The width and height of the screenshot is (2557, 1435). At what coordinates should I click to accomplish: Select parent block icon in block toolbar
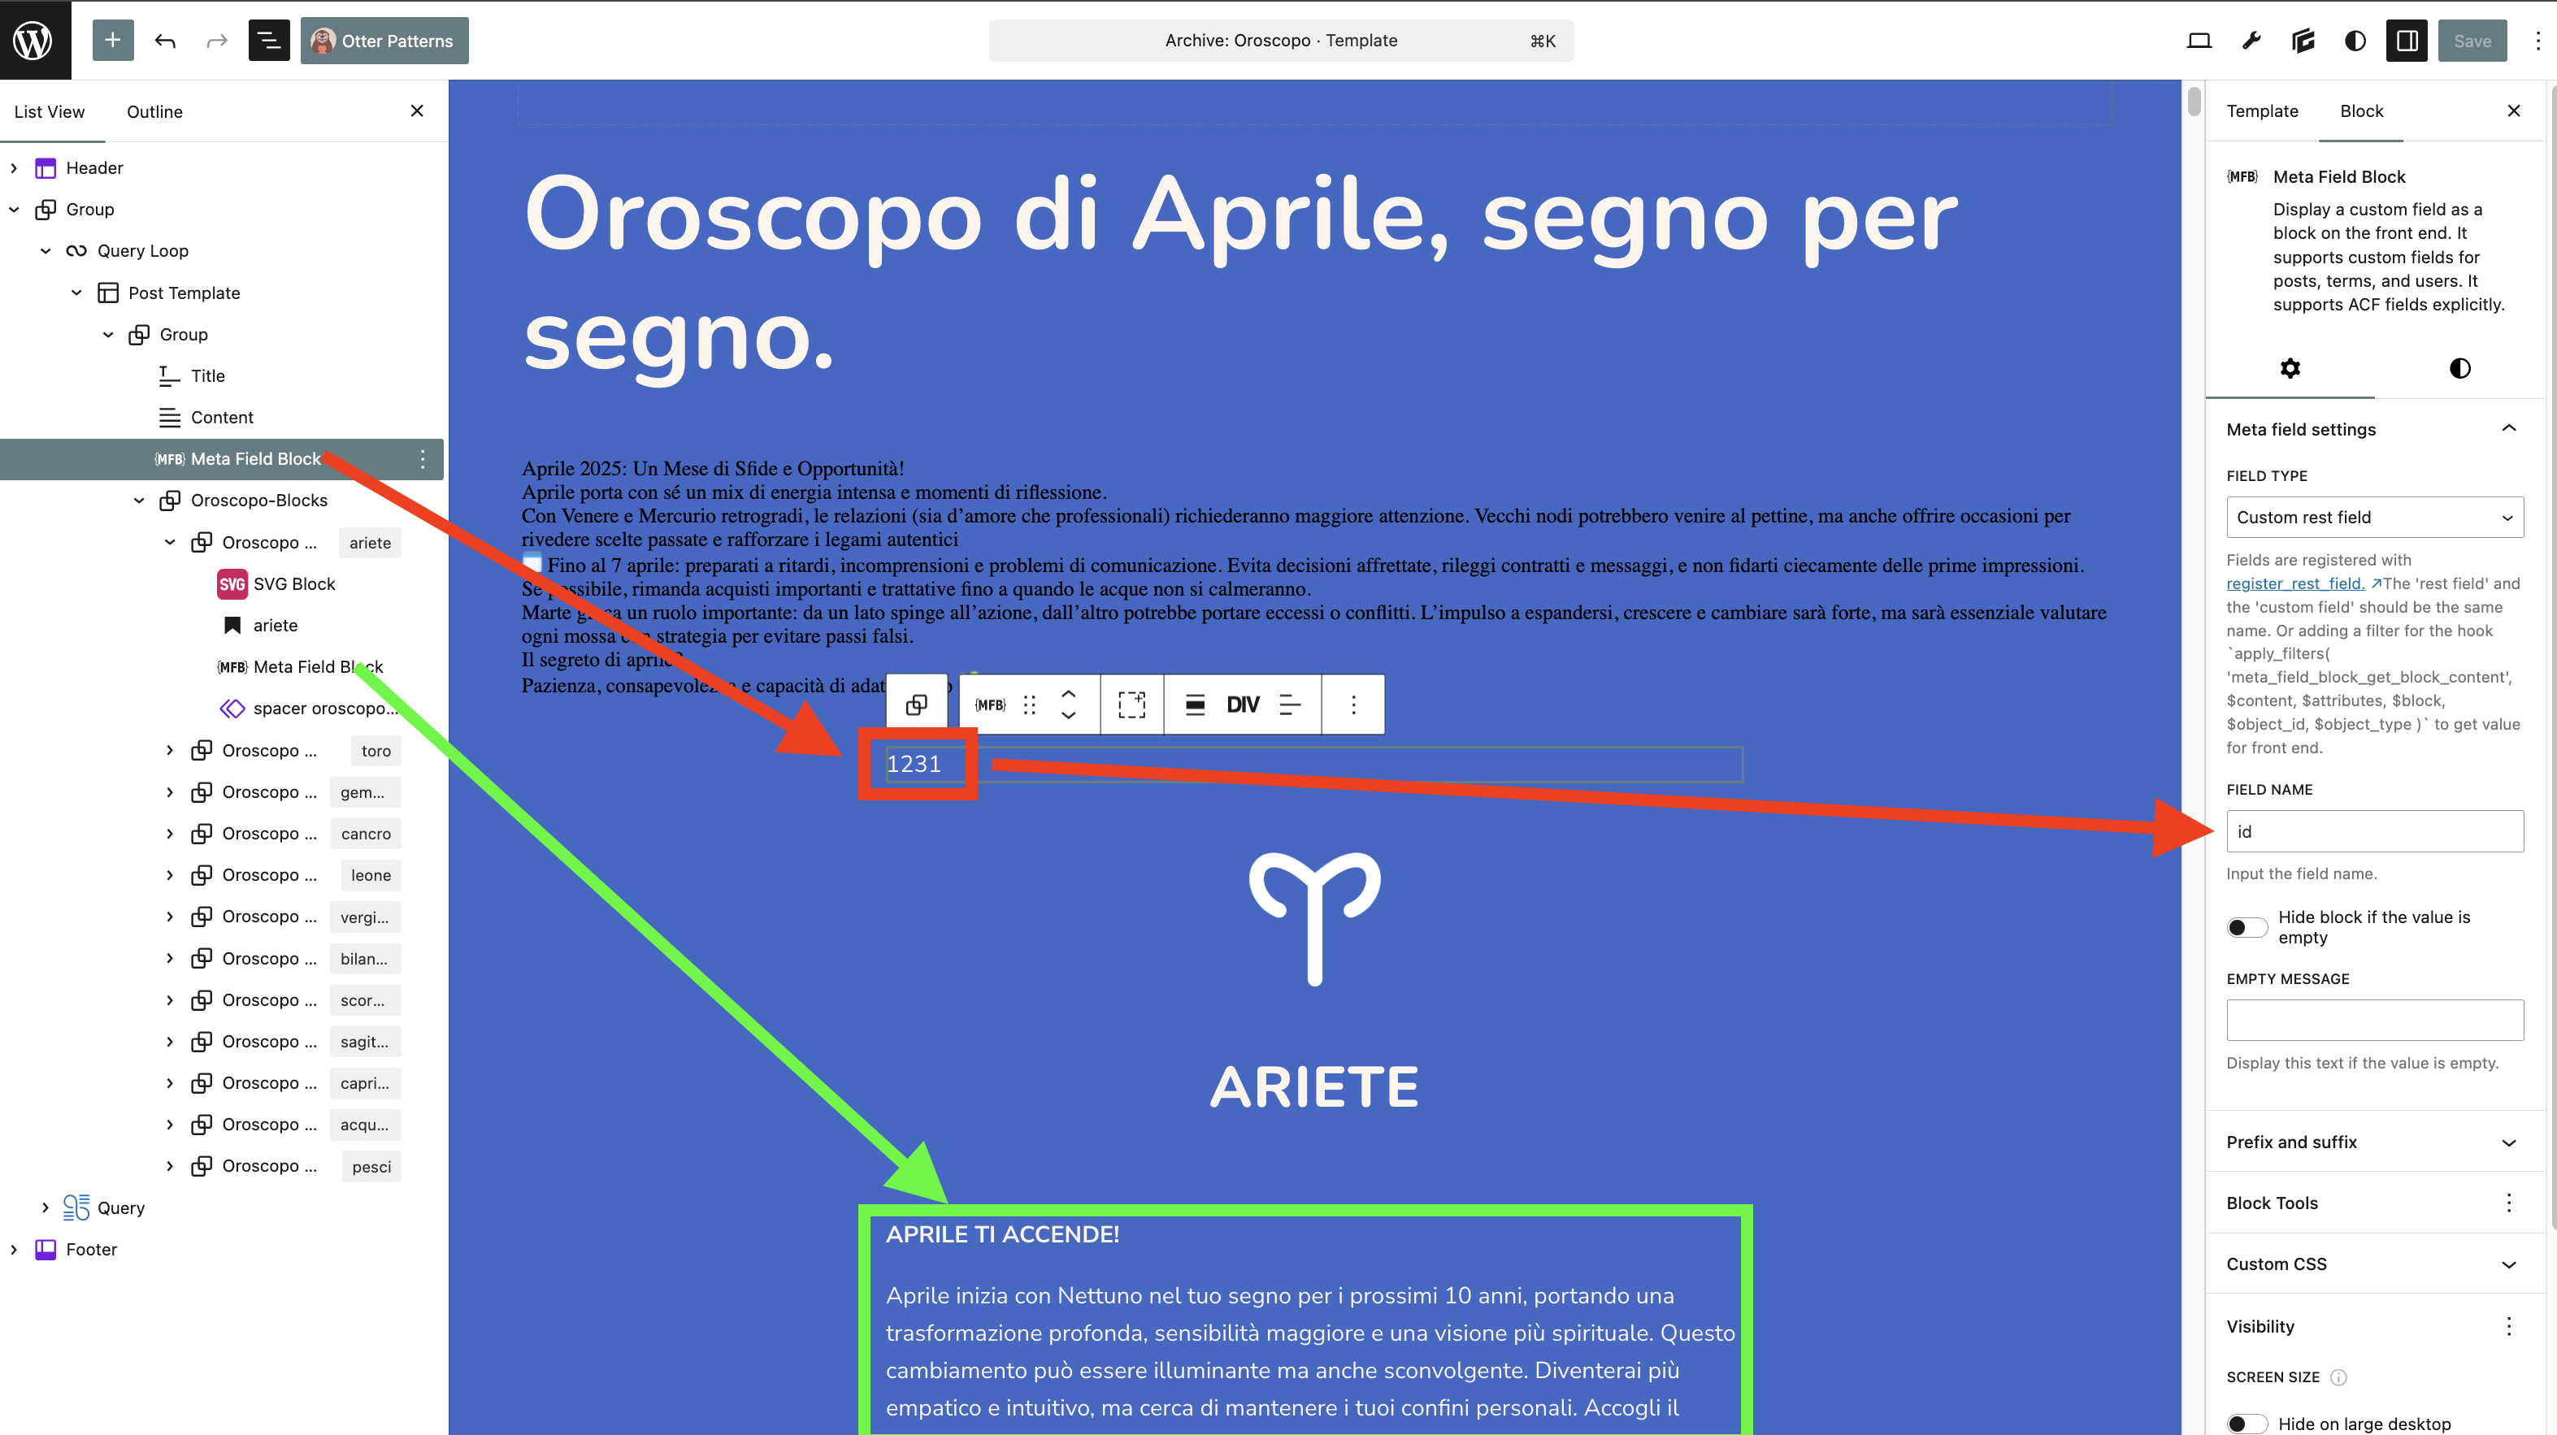tap(916, 704)
